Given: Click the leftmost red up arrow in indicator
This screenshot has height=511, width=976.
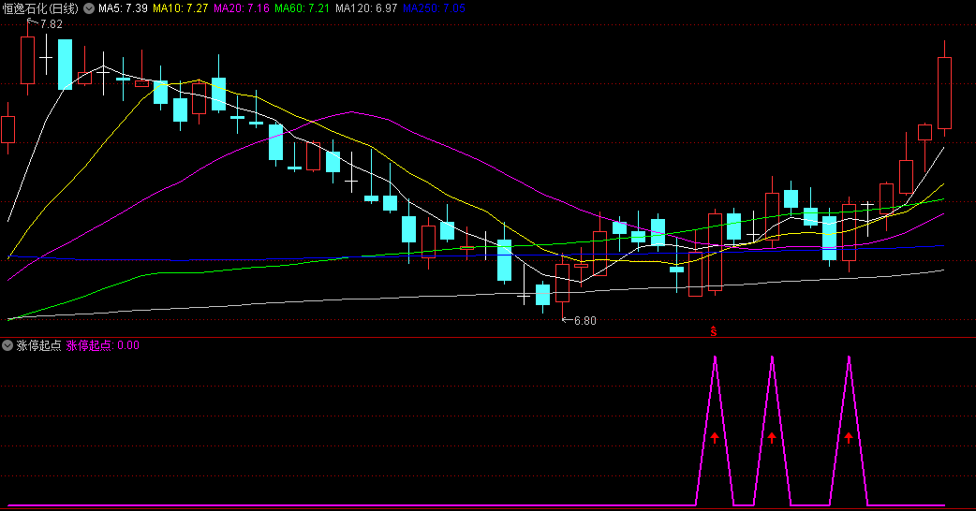Looking at the screenshot, I should 715,438.
